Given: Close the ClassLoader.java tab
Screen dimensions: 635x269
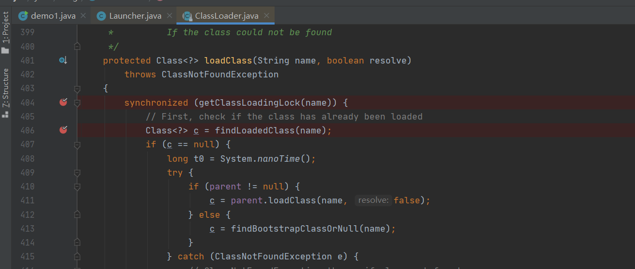Looking at the screenshot, I should click(266, 16).
